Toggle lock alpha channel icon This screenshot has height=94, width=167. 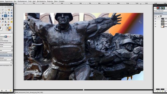161,16
